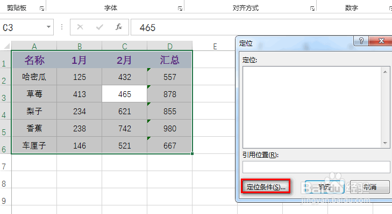Open the Clipboard group dialog launcher
Image resolution: width=392 pixels, height=214 pixels.
point(42,9)
